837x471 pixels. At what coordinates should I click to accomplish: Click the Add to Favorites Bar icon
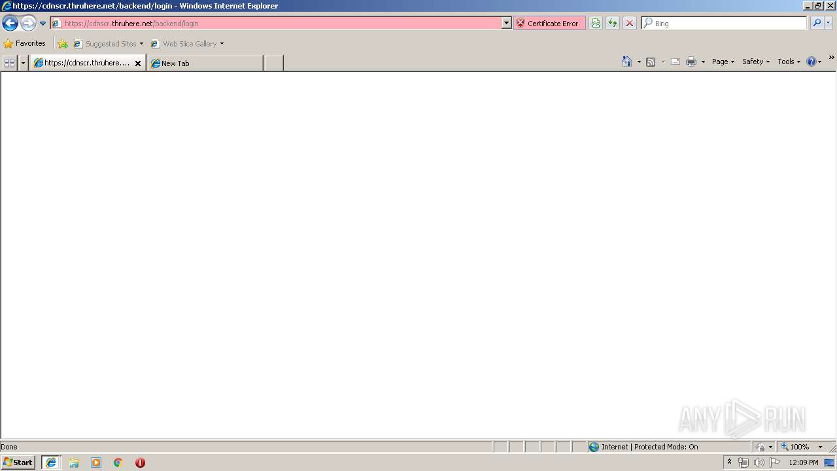tap(63, 44)
